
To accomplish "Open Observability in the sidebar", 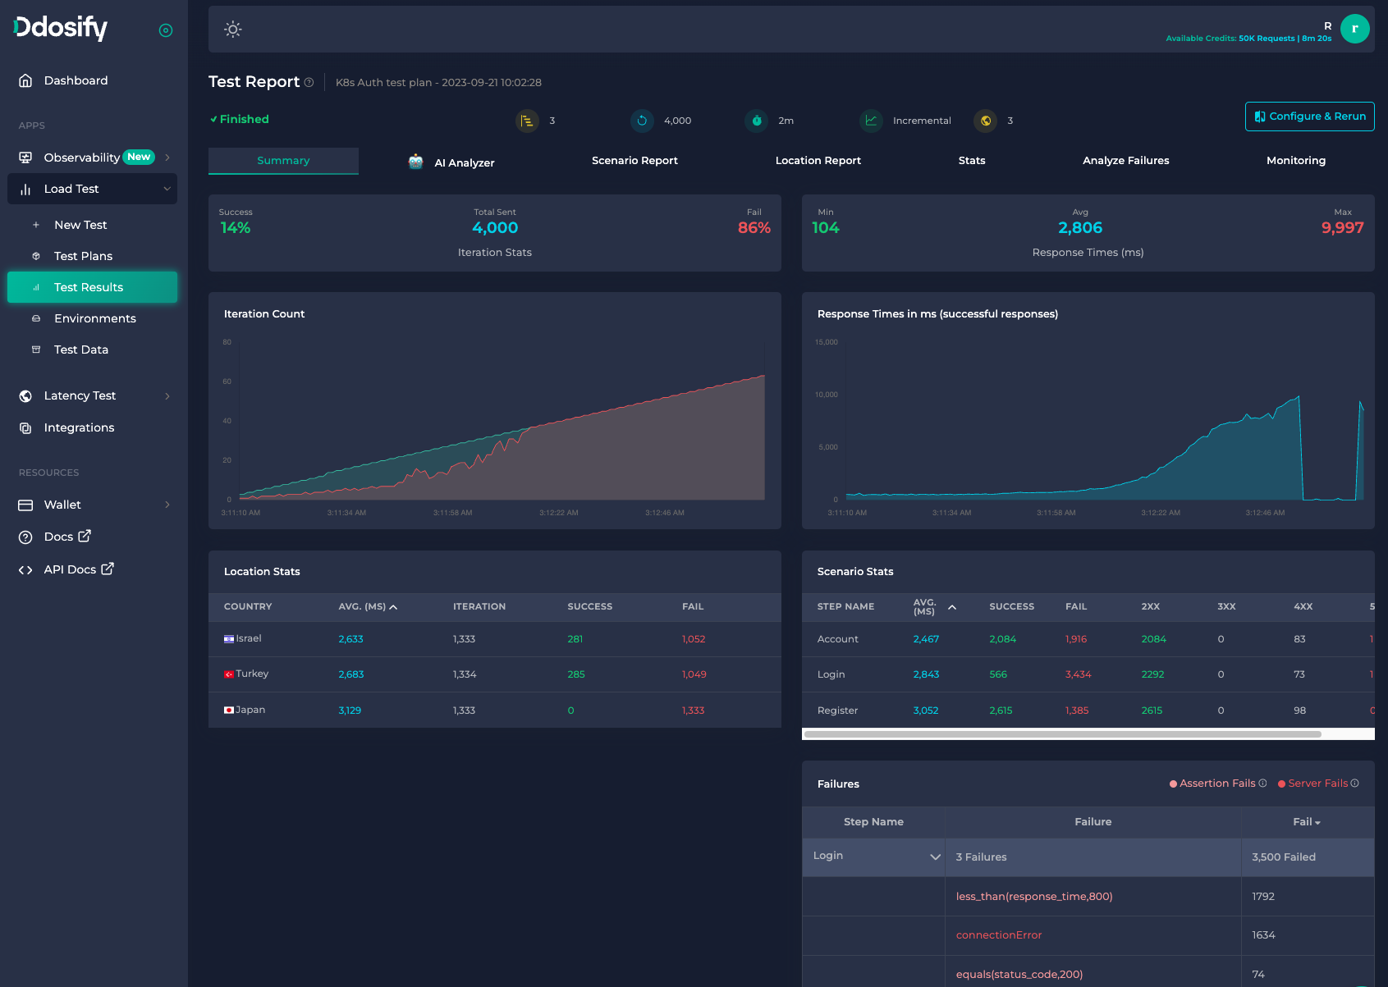I will pos(82,158).
